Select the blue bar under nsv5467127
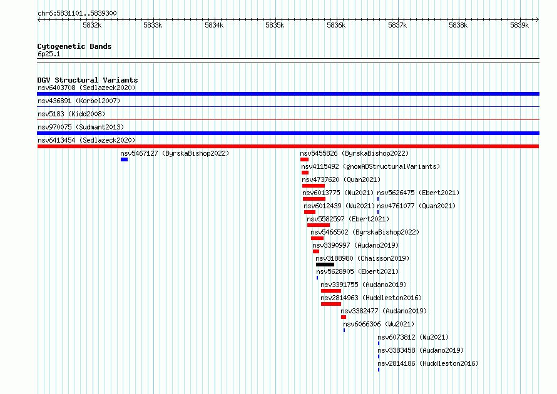 click(x=124, y=159)
